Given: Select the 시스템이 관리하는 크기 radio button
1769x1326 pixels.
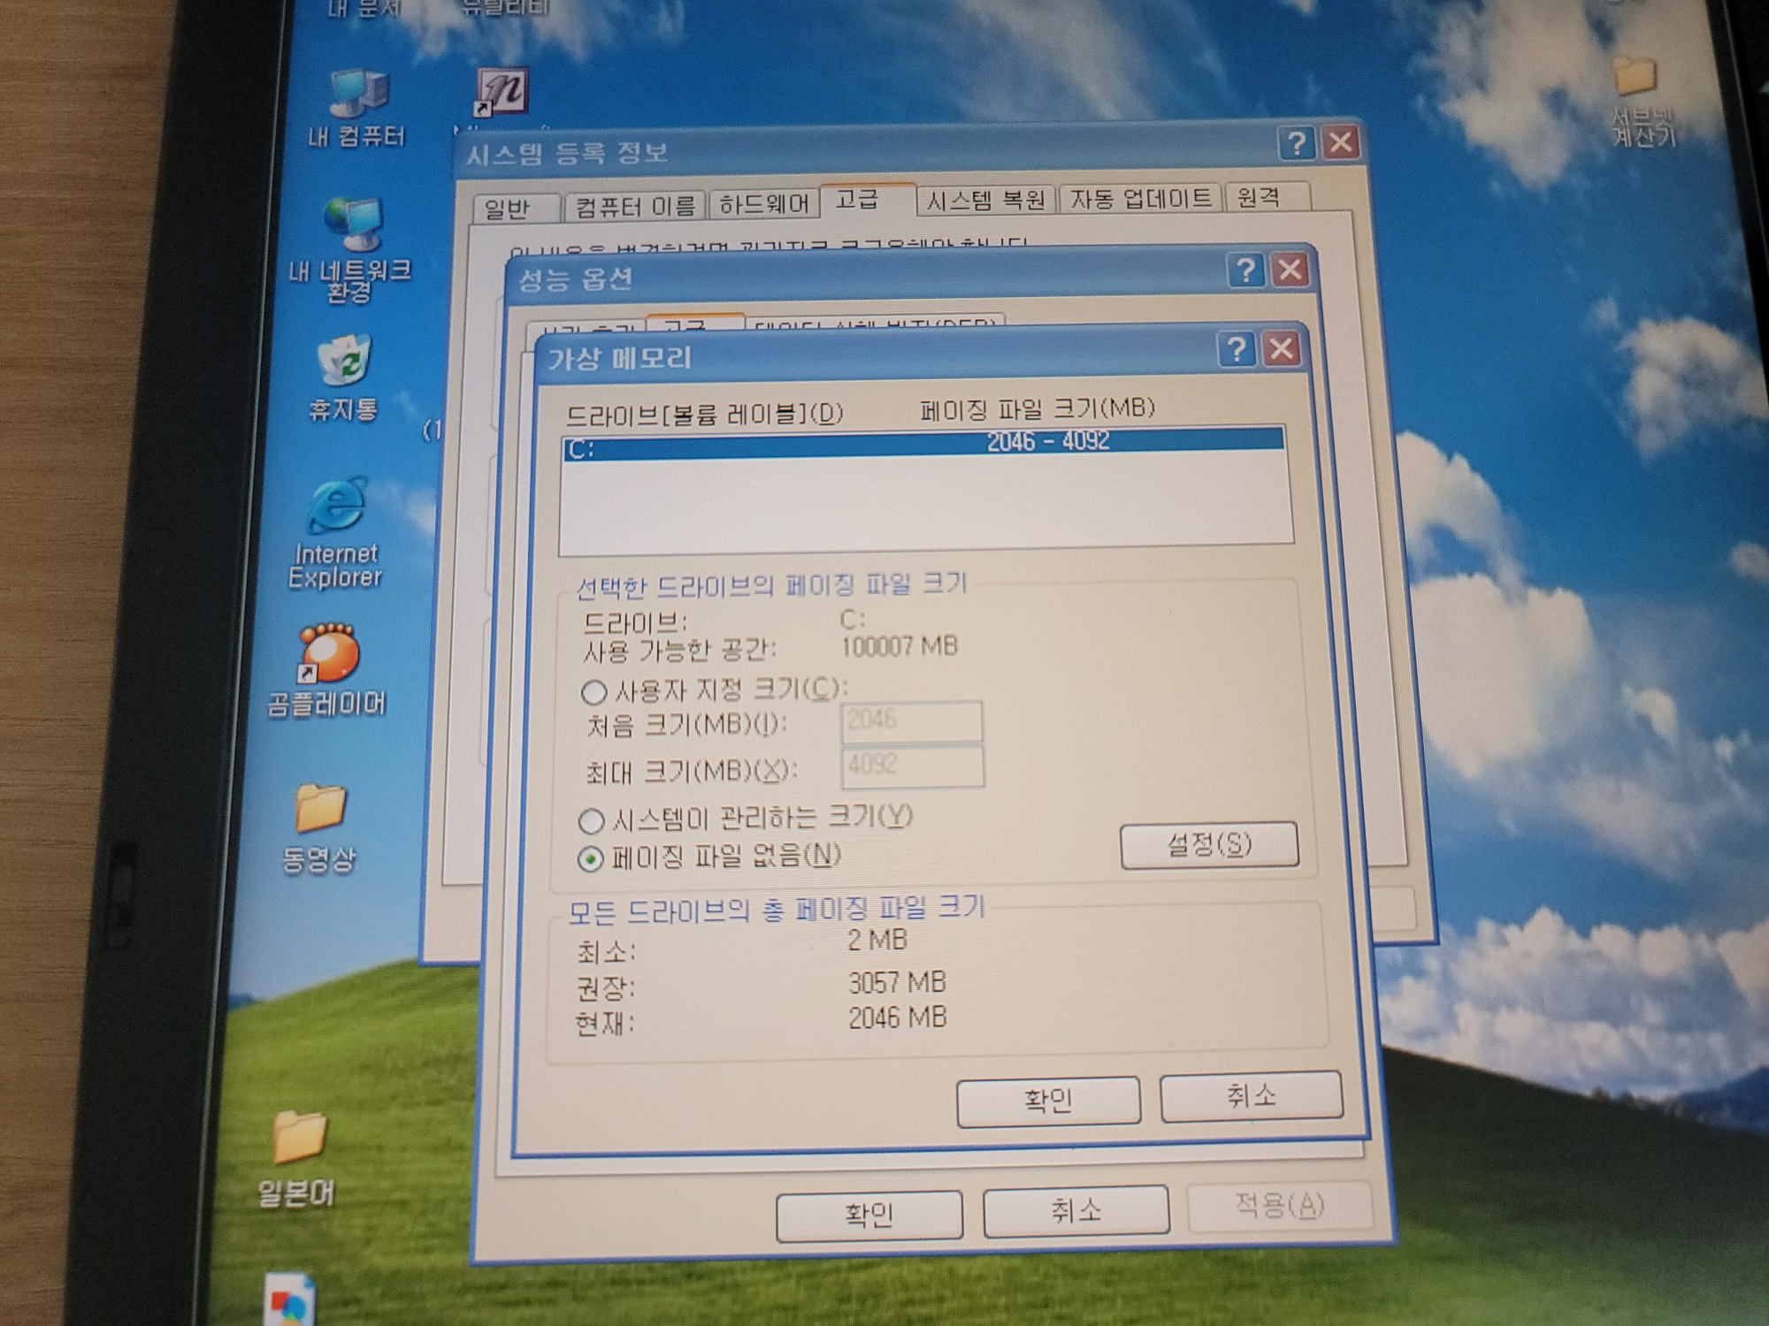Looking at the screenshot, I should click(x=591, y=821).
